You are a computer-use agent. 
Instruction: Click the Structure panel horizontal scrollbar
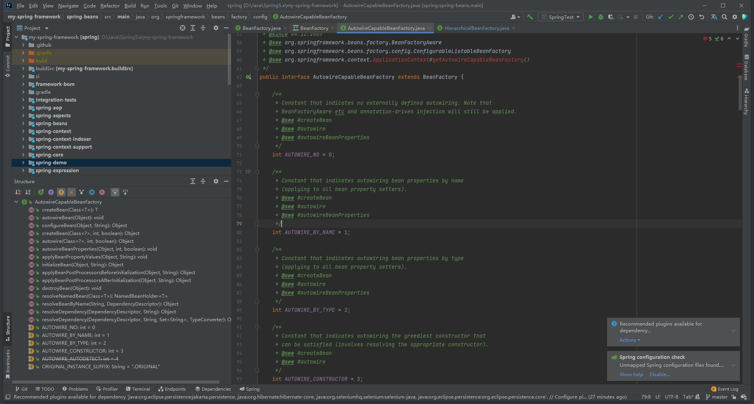click(x=116, y=382)
